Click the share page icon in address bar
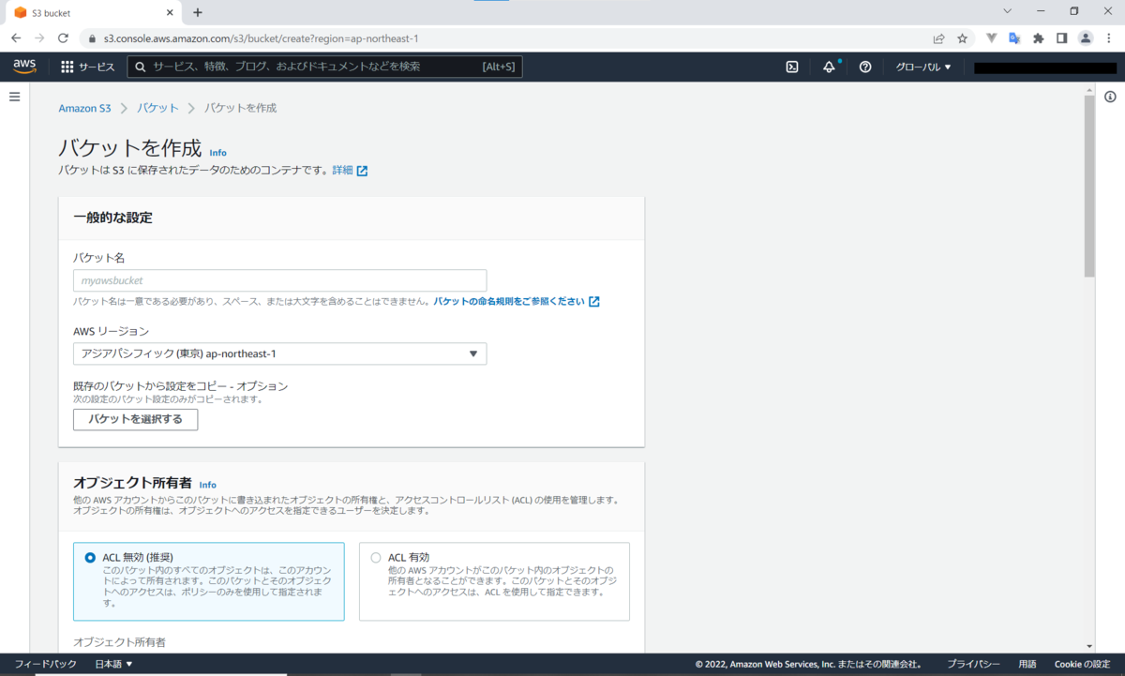 (938, 38)
